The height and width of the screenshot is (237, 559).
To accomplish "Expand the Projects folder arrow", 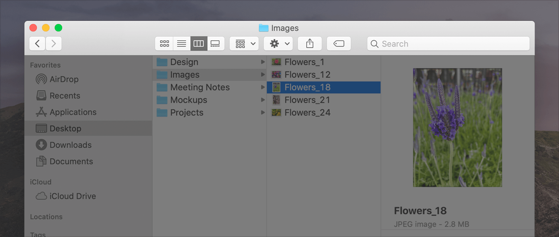I will coord(263,113).
